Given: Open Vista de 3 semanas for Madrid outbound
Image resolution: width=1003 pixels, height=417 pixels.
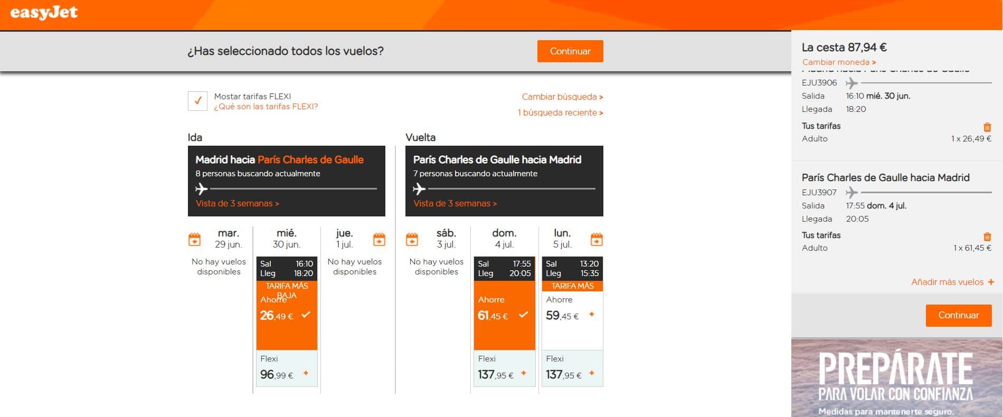Looking at the screenshot, I should pos(238,203).
